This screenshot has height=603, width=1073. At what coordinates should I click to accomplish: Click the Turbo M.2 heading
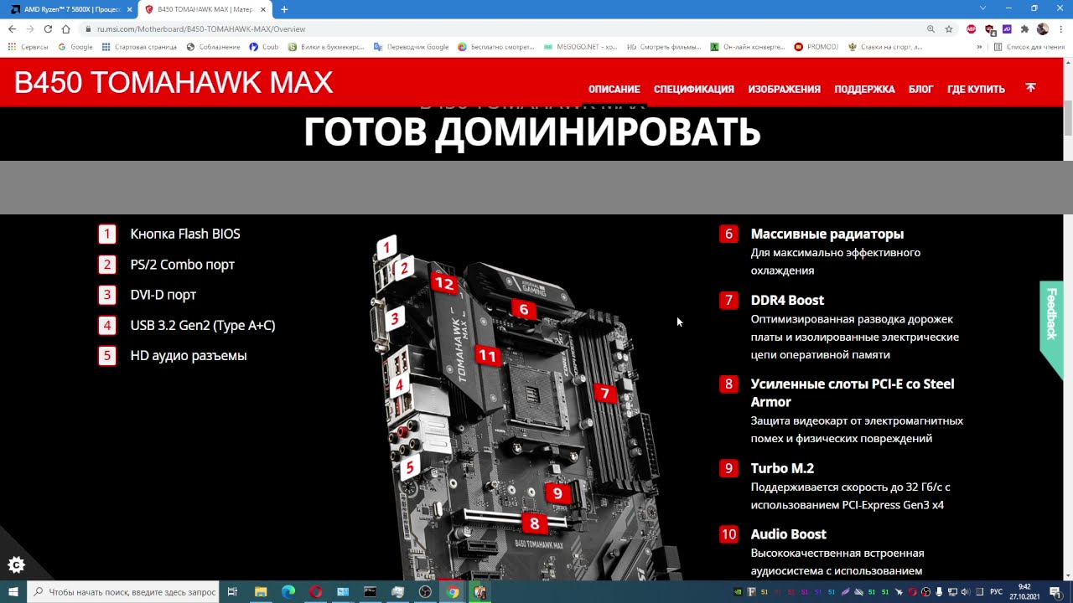[782, 468]
